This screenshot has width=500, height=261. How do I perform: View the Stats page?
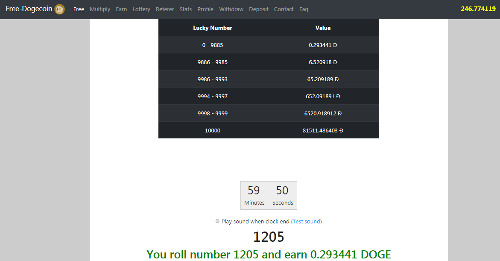186,9
